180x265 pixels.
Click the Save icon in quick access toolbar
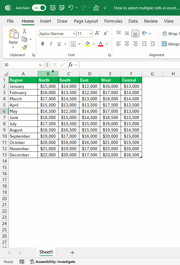tap(53, 8)
